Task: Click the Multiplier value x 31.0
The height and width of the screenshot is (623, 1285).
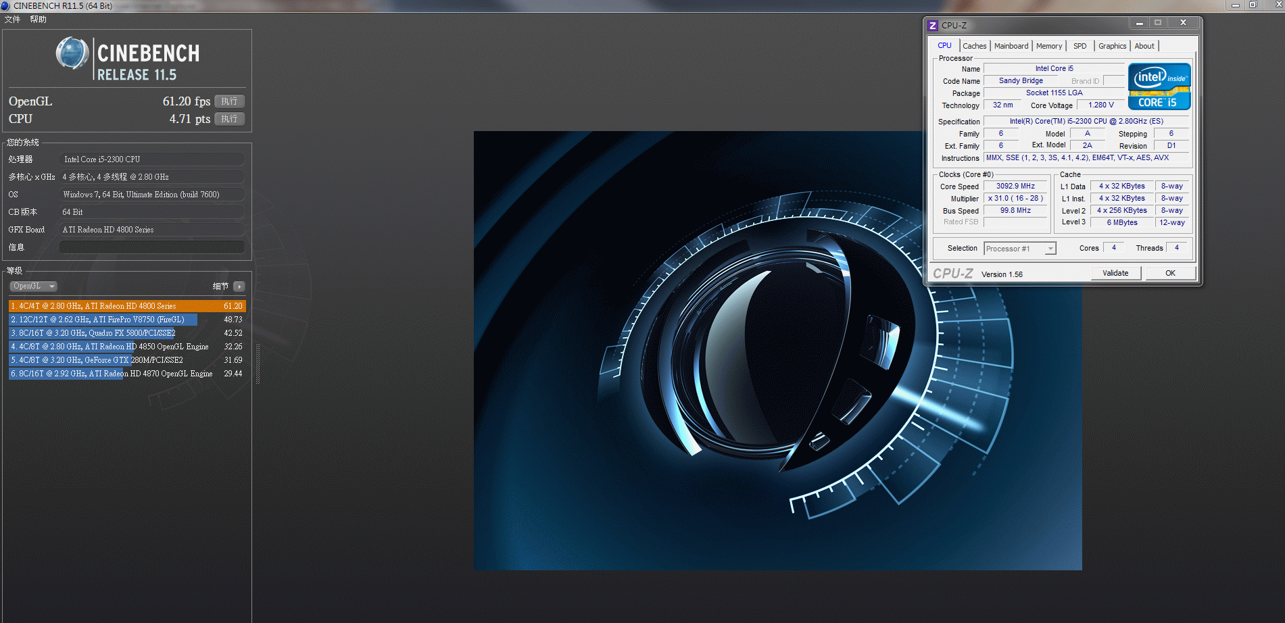Action: 1015,198
